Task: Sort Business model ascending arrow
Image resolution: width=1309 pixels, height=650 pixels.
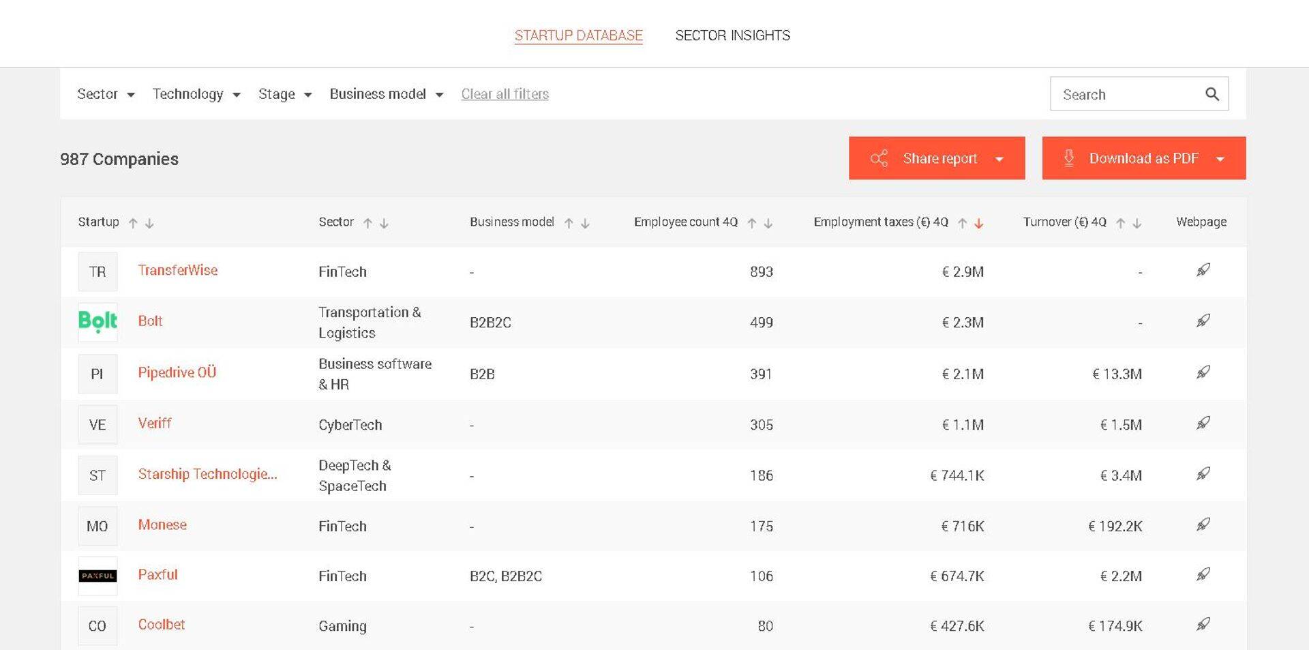Action: [569, 223]
